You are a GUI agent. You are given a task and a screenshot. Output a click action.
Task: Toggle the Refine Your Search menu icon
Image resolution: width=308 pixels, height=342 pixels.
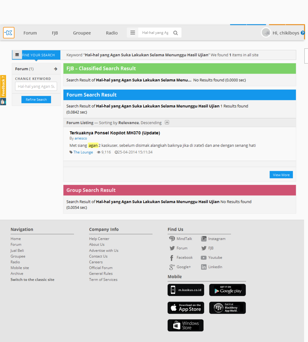point(17,55)
